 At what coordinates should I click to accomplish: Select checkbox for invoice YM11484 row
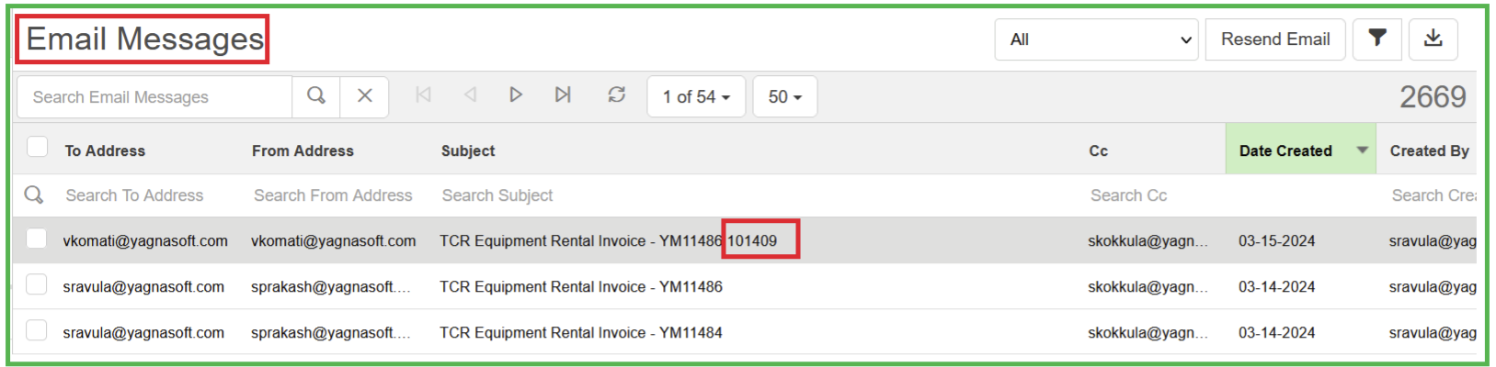(37, 331)
